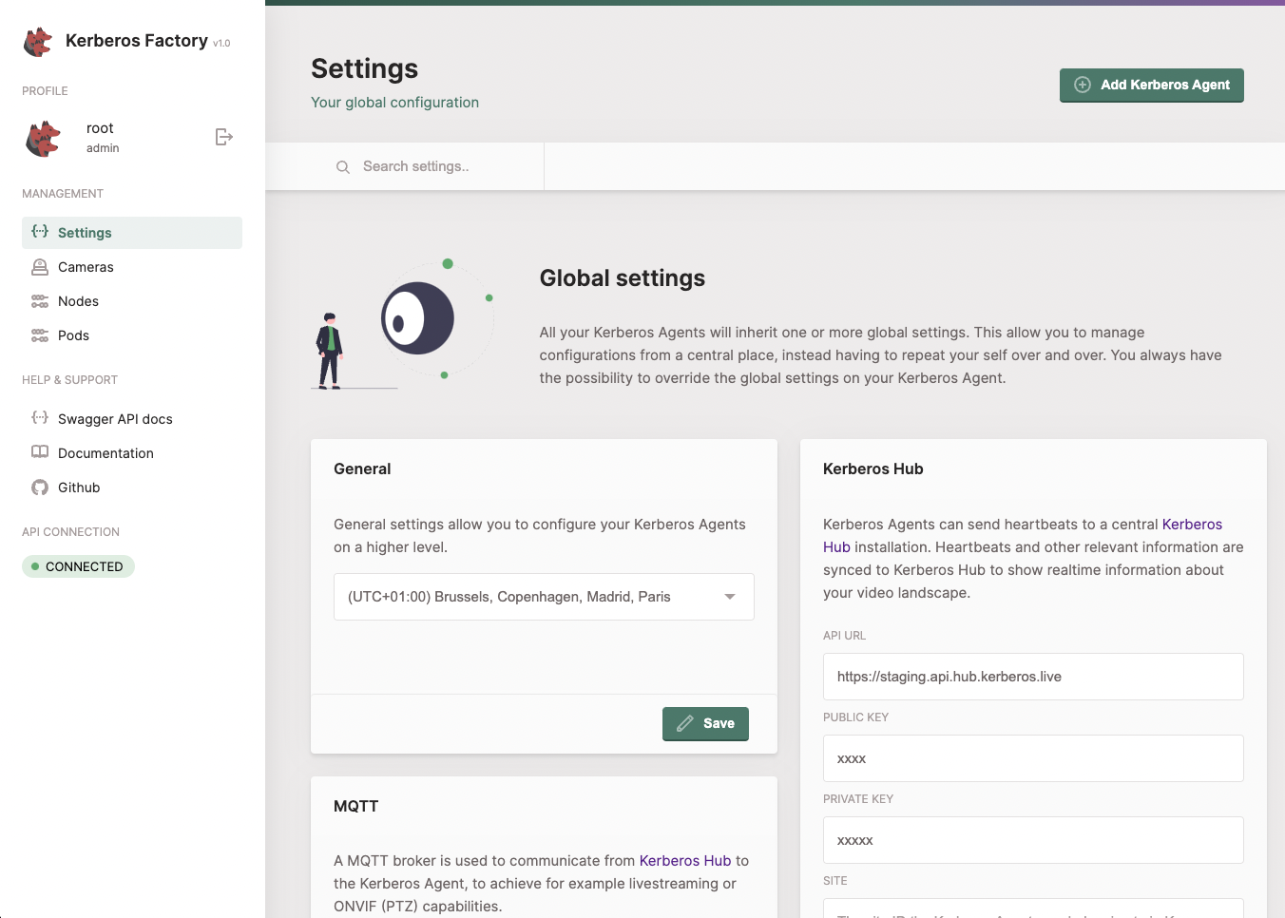The width and height of the screenshot is (1285, 918).
Task: Click the Documentation book icon
Action: (40, 453)
